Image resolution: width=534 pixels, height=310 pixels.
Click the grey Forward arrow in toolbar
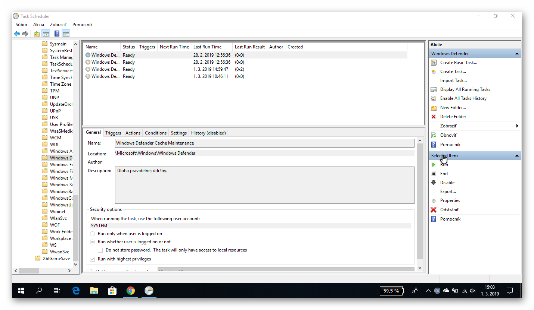(25, 34)
